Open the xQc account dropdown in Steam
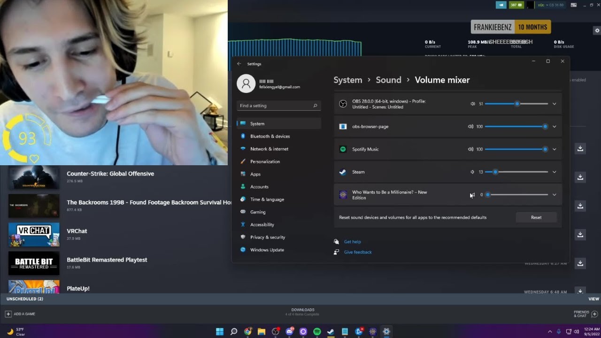 coord(550,5)
